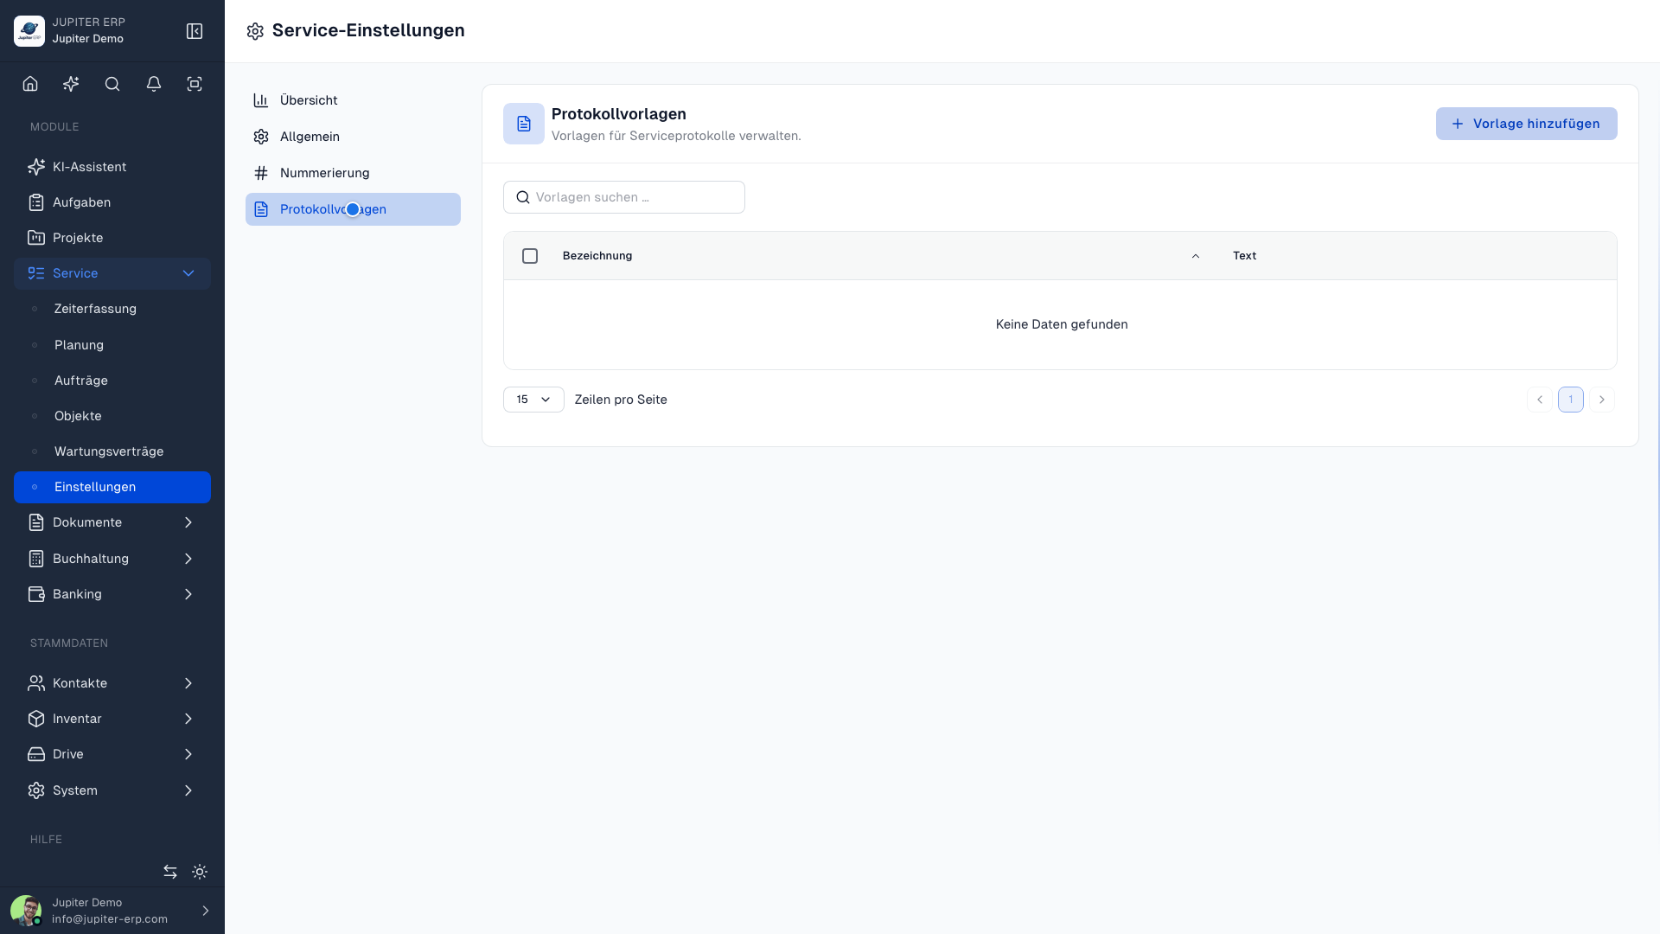Tick the select-all checkbox in table header
The height and width of the screenshot is (934, 1660).
530,256
